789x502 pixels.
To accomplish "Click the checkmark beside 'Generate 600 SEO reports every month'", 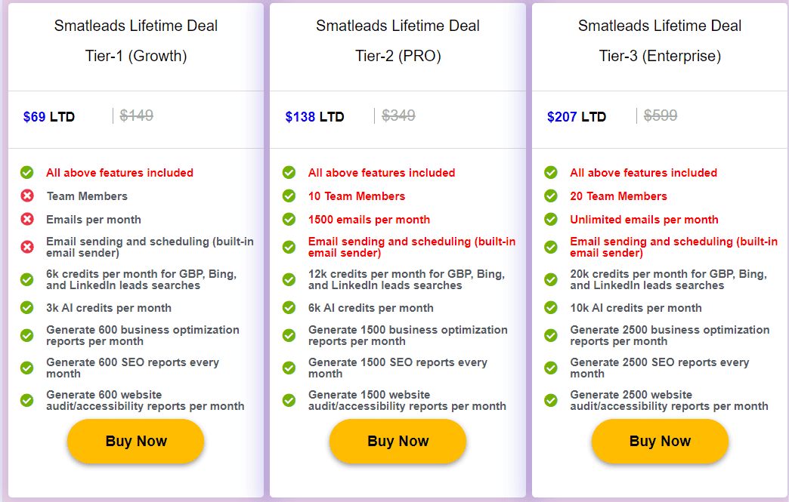I will 27,368.
